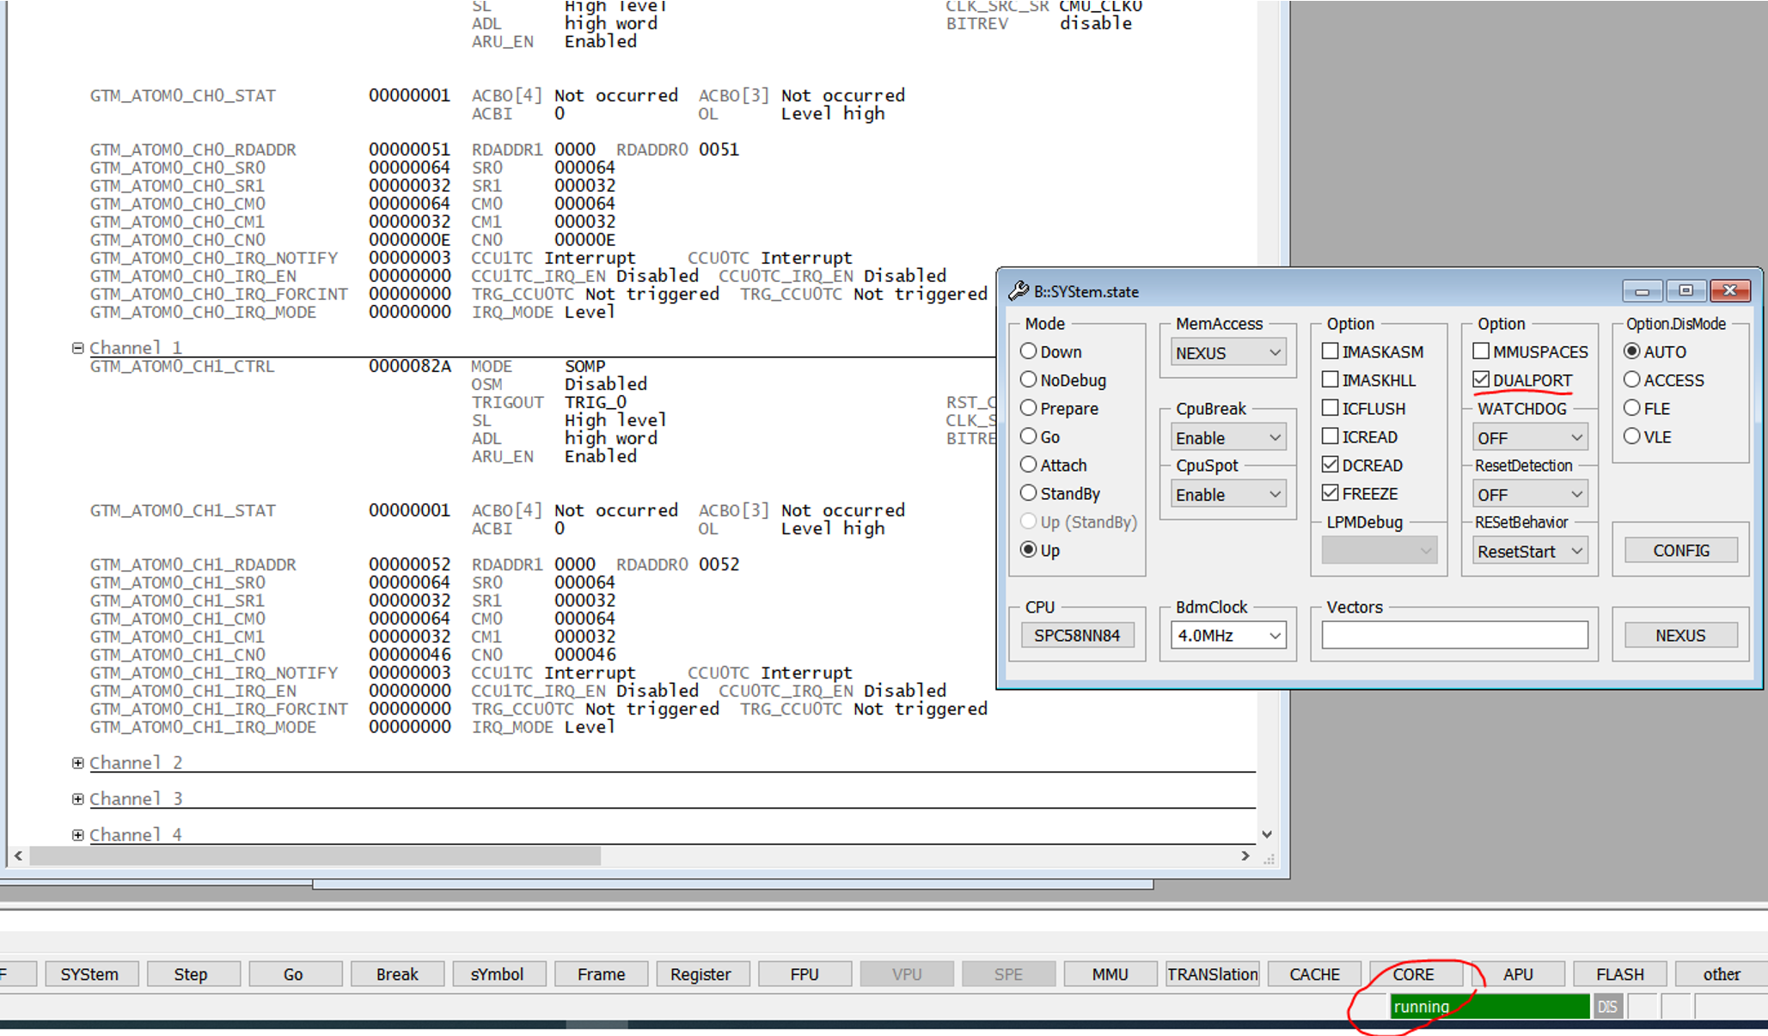This screenshot has height=1036, width=1768.
Task: Expand the Channel 2 tree node
Action: click(x=78, y=763)
